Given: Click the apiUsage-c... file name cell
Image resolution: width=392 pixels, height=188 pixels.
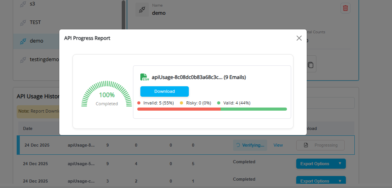Looking at the screenshot, I should pyautogui.click(x=81, y=181).
